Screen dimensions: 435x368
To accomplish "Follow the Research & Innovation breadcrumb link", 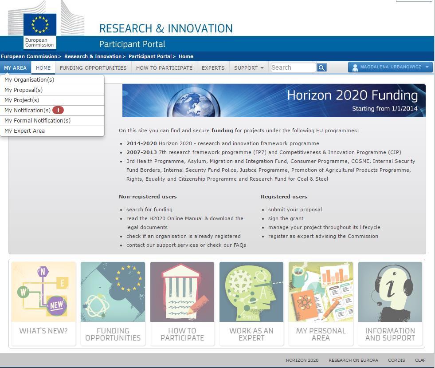I will (93, 56).
